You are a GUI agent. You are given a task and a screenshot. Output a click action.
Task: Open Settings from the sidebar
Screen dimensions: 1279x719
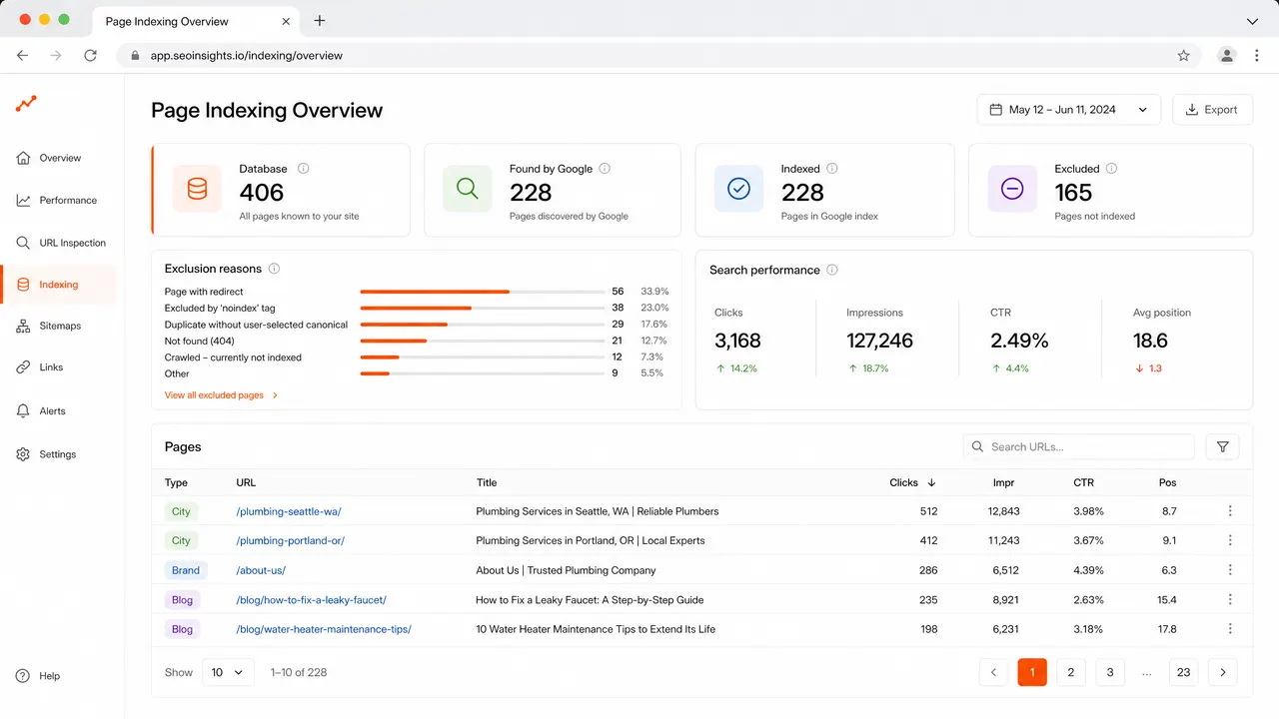click(58, 454)
